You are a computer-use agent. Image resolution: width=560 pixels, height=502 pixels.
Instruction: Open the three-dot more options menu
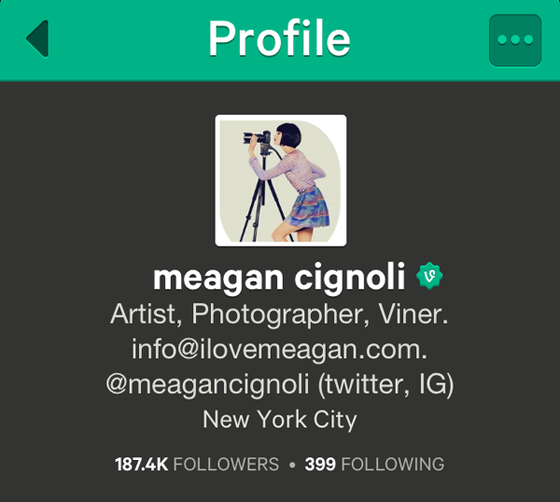coord(515,40)
